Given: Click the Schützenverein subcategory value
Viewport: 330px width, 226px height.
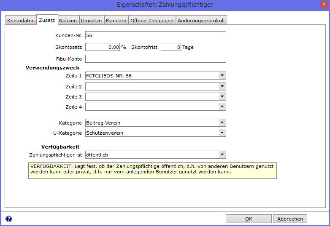Looking at the screenshot, I should tap(105, 133).
